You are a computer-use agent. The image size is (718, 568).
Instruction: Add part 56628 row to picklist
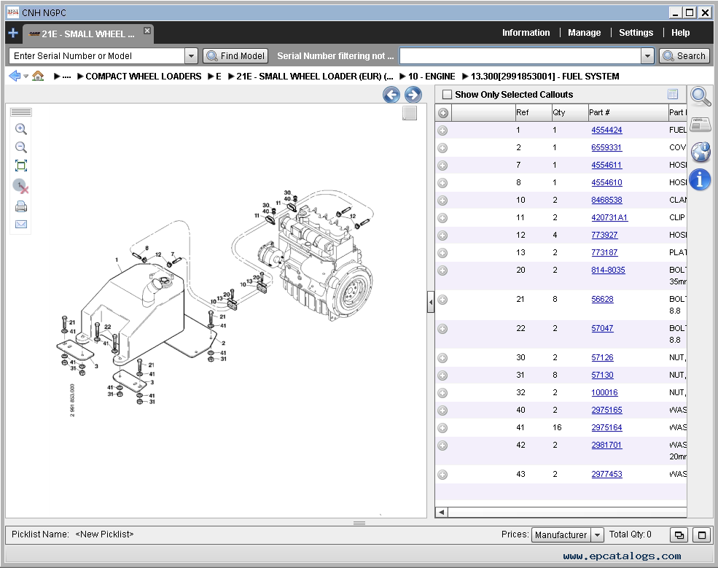pos(442,300)
